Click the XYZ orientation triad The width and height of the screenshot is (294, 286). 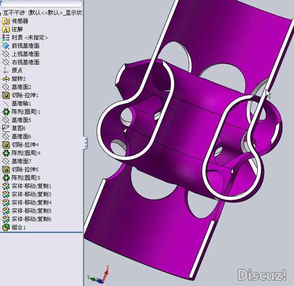[98, 275]
